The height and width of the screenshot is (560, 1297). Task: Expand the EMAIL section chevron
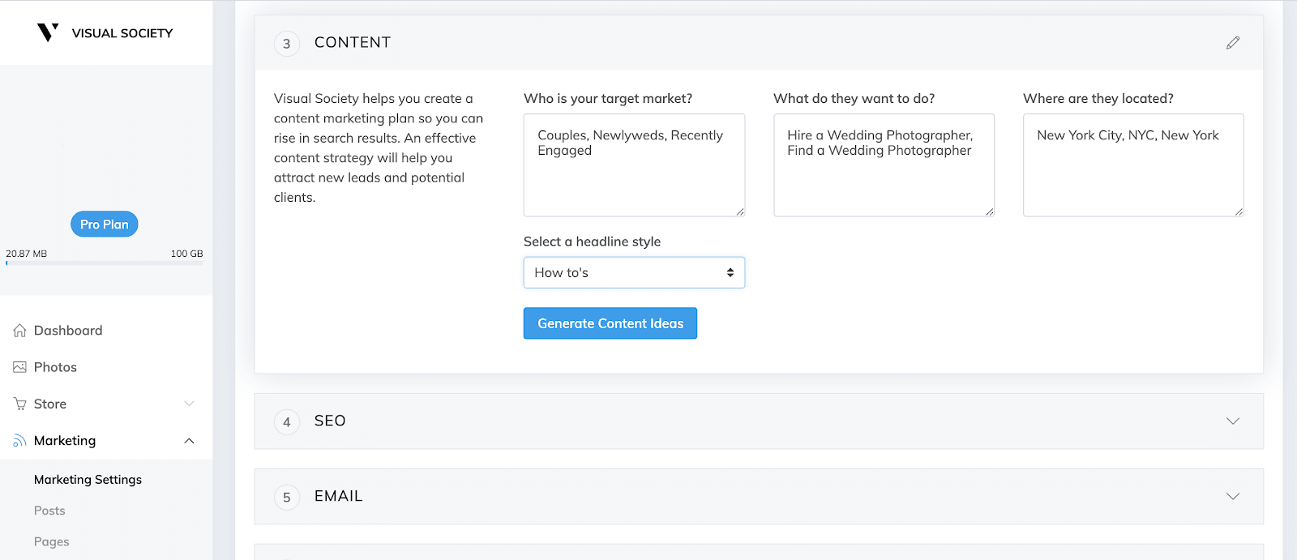click(1233, 497)
